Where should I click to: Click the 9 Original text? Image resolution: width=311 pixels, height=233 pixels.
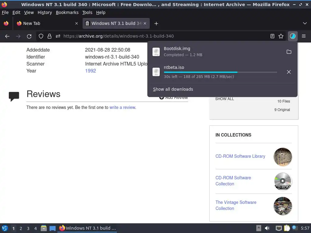282,110
